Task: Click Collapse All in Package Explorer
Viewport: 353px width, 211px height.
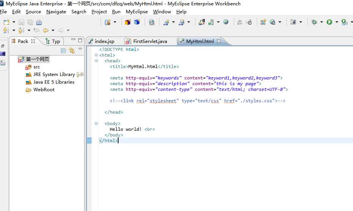Action: coord(63,51)
